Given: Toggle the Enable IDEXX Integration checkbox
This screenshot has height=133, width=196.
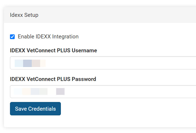Looking at the screenshot, I should coord(12,37).
